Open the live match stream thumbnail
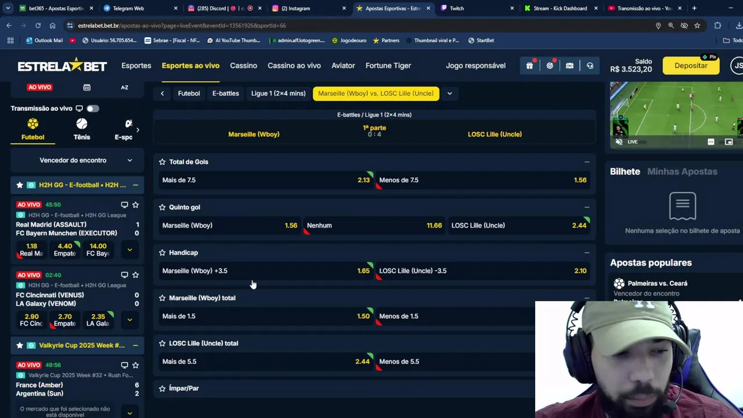The image size is (743, 418). coord(676,115)
